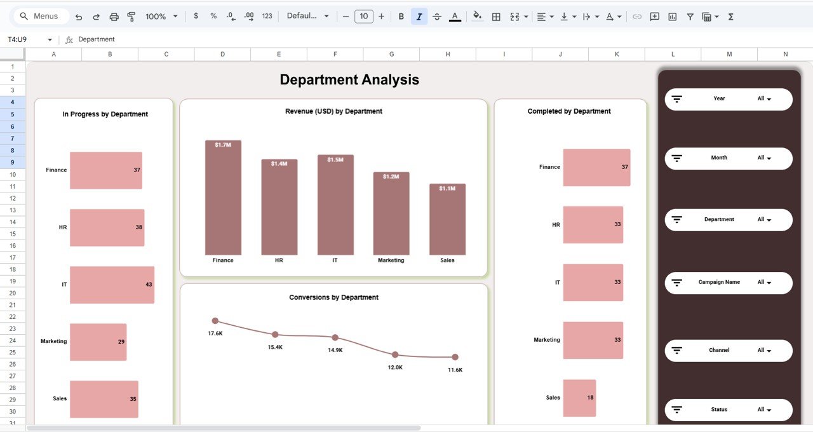Open the font family dropdown
This screenshot has height=432, width=813.
tap(307, 17)
